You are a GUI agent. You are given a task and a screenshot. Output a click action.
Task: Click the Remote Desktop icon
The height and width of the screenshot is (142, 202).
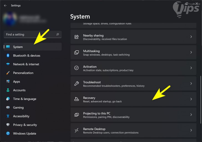pos(77,130)
